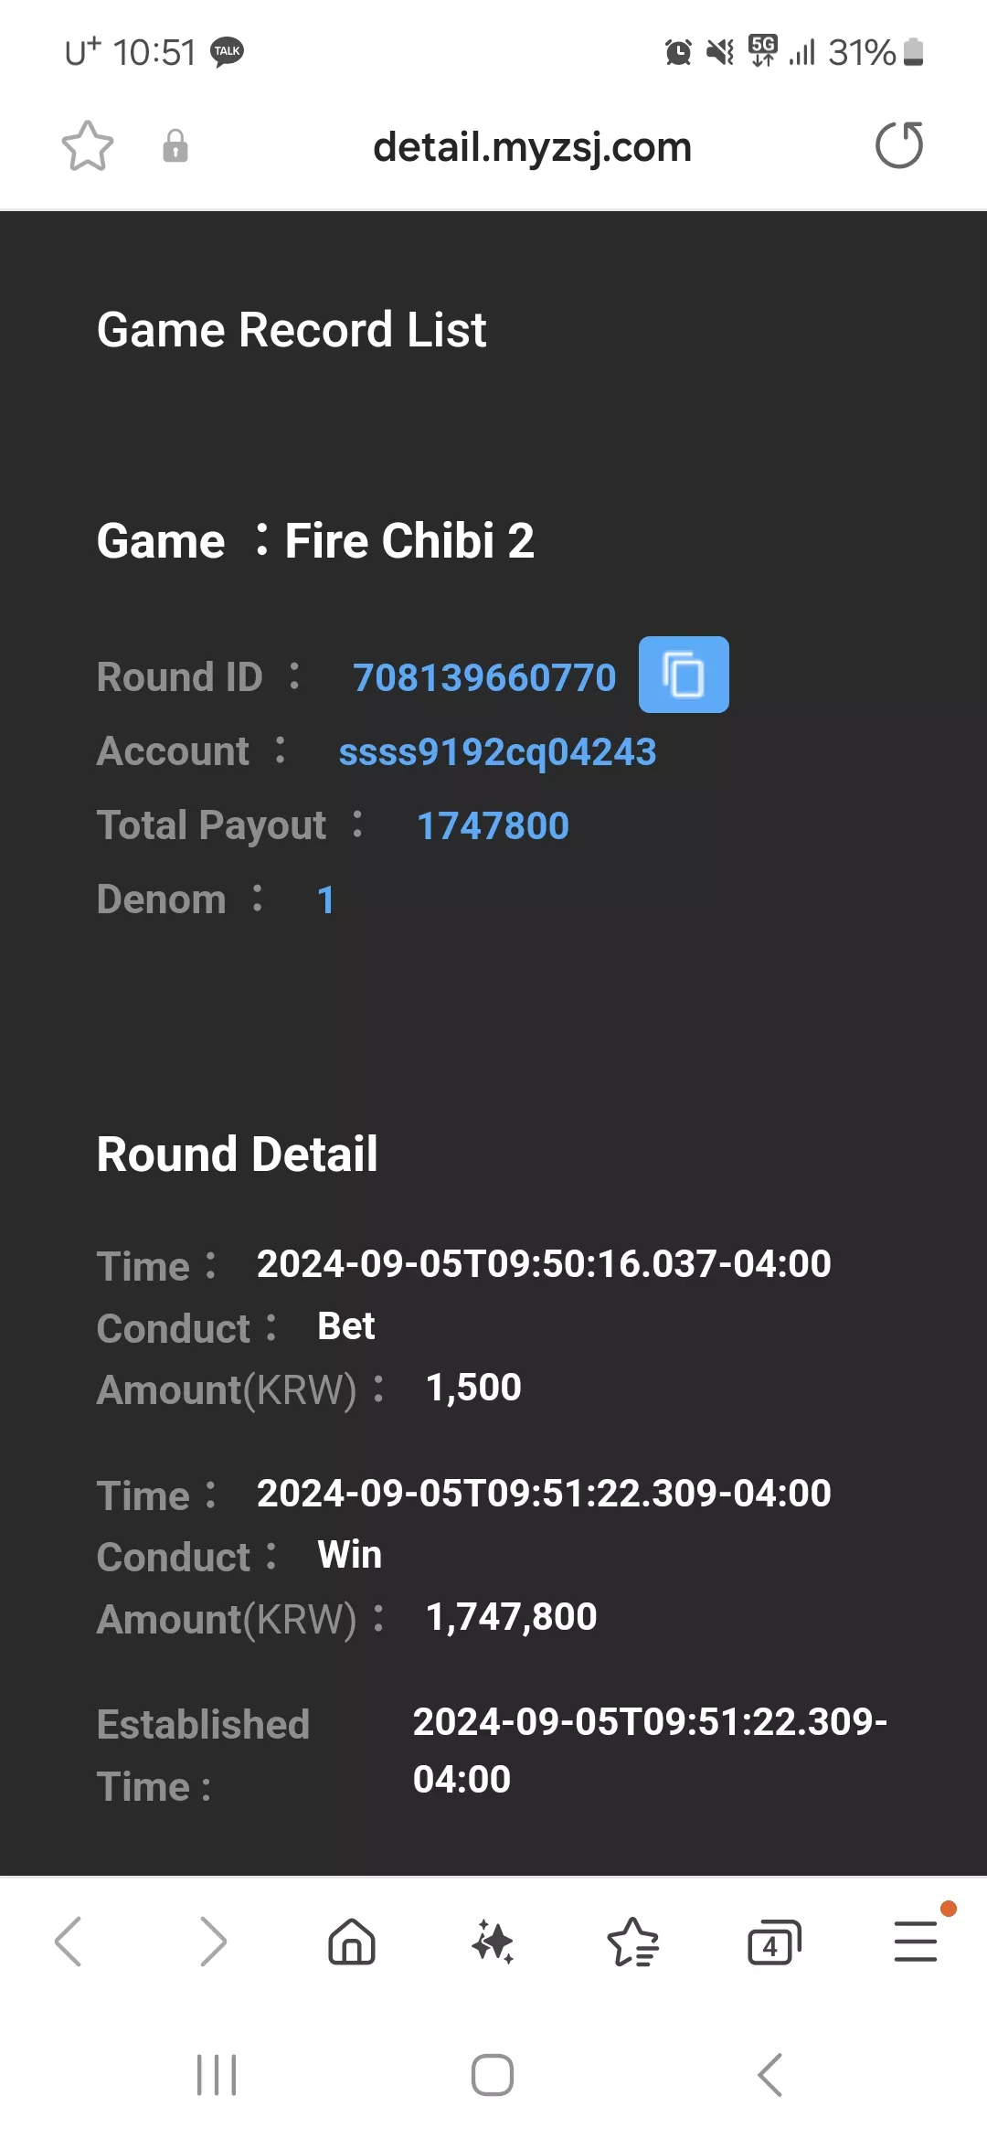
Task: Copy the Round ID with the copy icon
Action: (684, 675)
